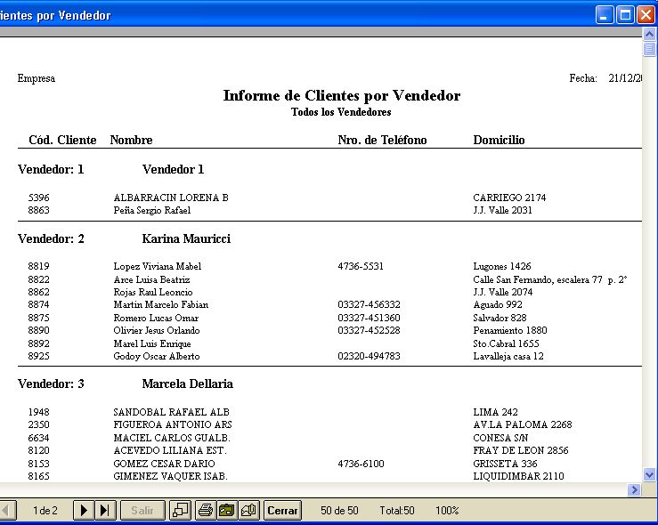The width and height of the screenshot is (658, 525).
Task: Select client 'Lopez Viviana Mabel'
Action: [158, 267]
